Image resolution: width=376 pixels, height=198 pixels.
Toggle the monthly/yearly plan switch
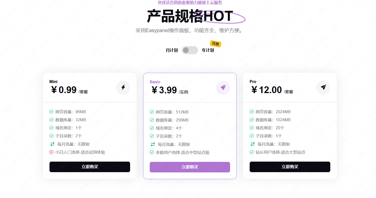tap(190, 50)
